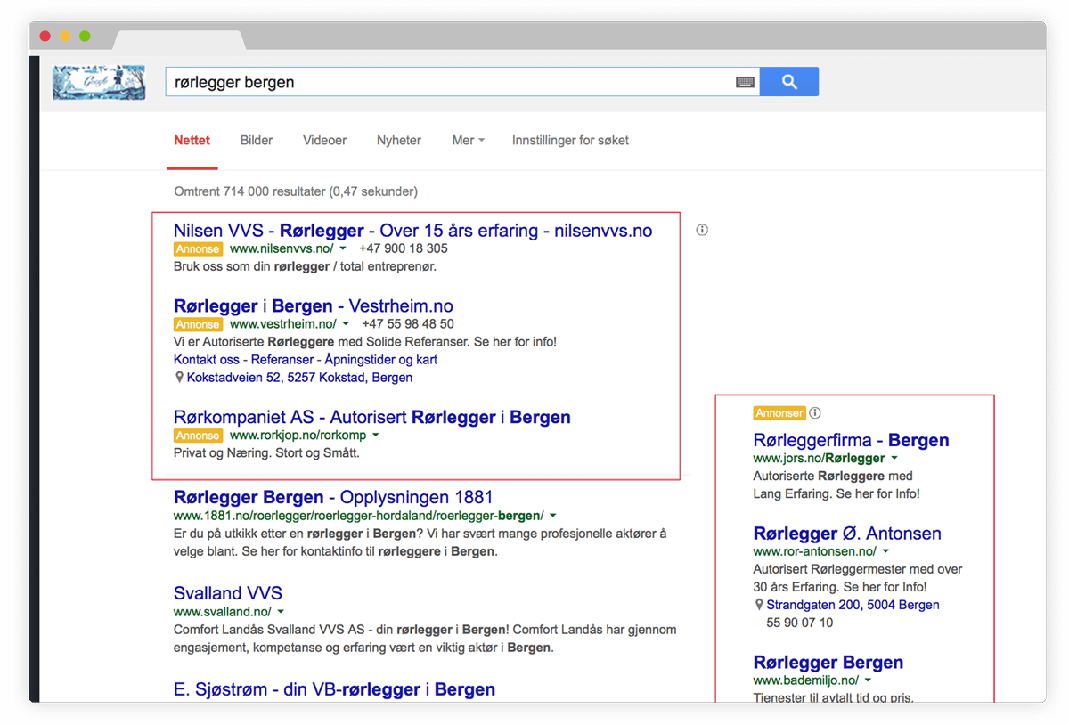
Task: Open the Rørlegger Ø. Antonsen side ad
Action: click(x=847, y=534)
